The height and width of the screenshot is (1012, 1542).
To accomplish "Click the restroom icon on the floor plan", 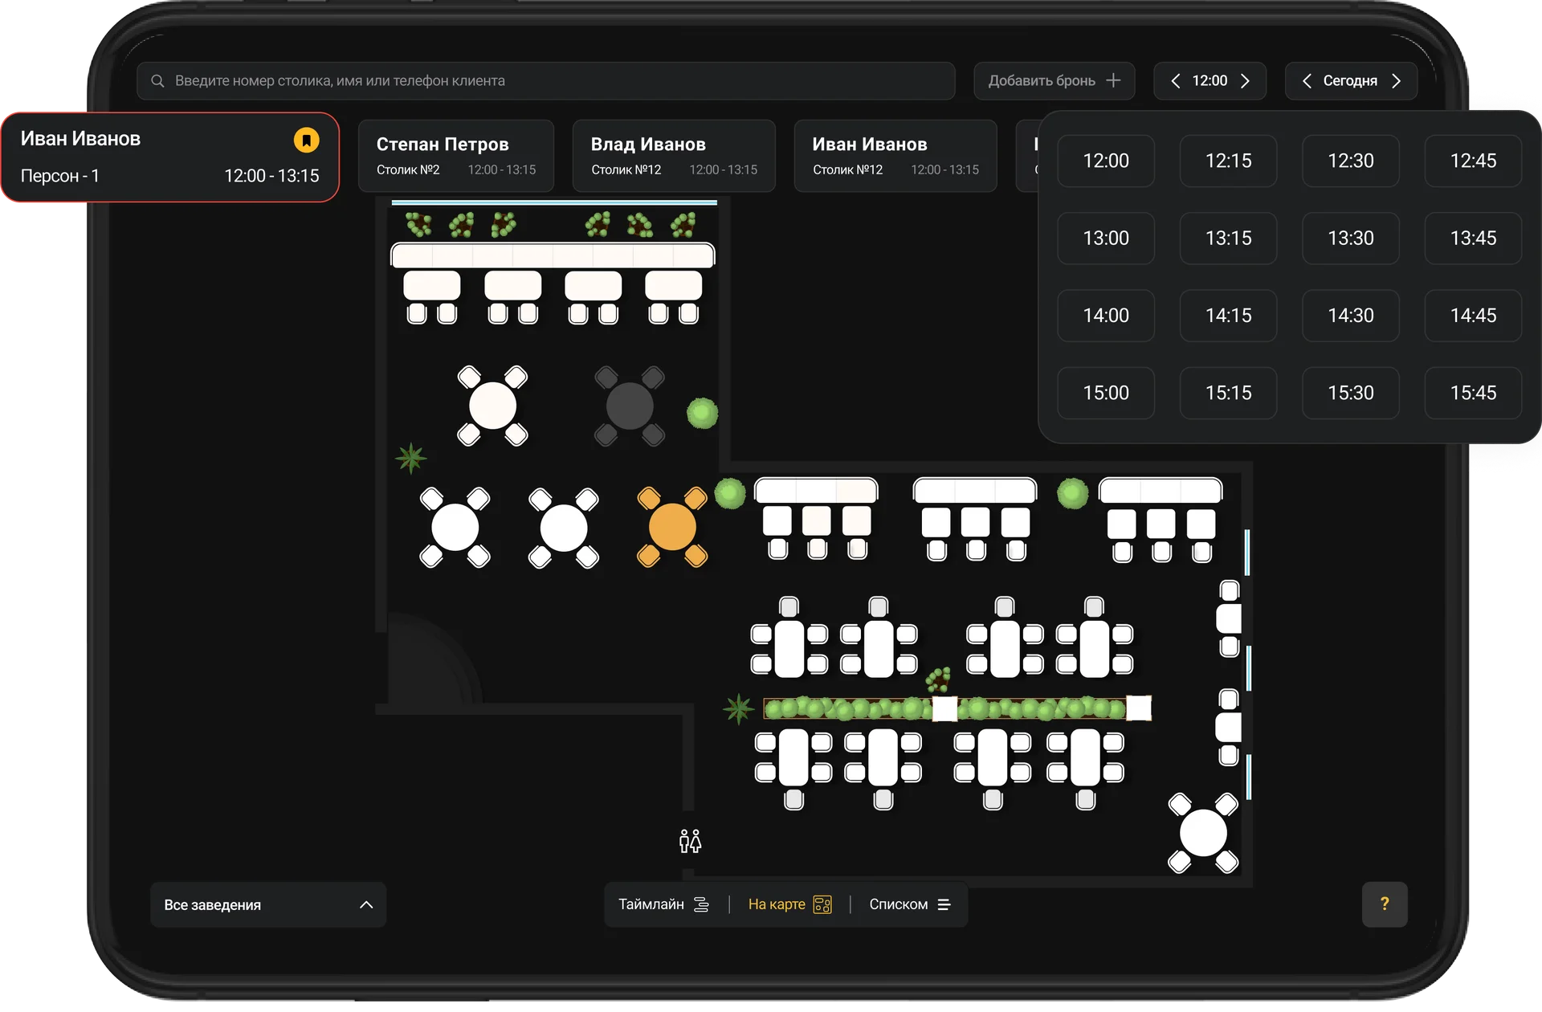I will [x=690, y=841].
